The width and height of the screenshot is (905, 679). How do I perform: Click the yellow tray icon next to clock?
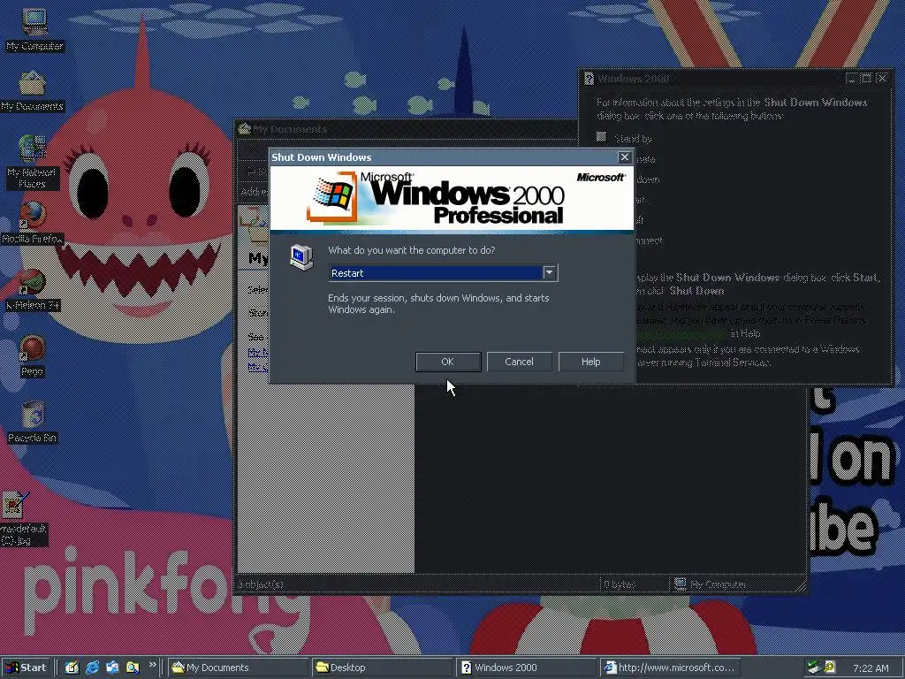(x=830, y=668)
